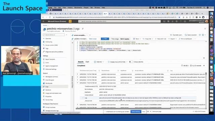The height and width of the screenshot is (121, 215).
Task: Open Azure portal hamburger menu
Action: (x=43, y=21)
